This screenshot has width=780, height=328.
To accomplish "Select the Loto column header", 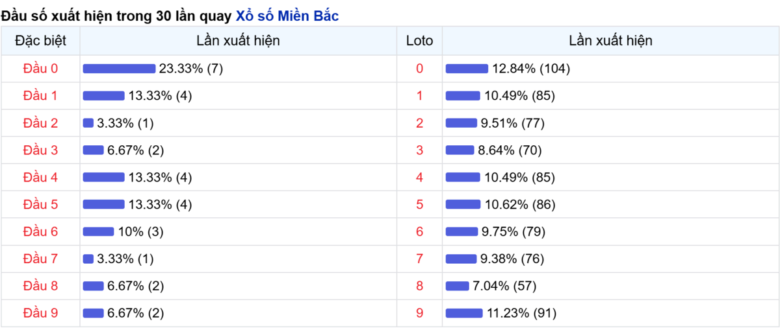I will tap(419, 41).
